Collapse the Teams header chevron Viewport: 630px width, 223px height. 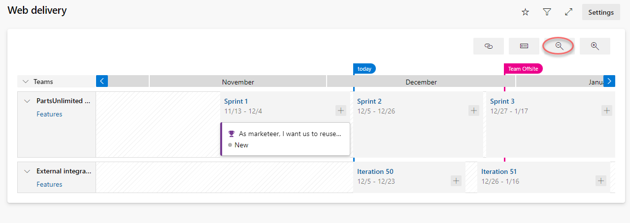25,82
